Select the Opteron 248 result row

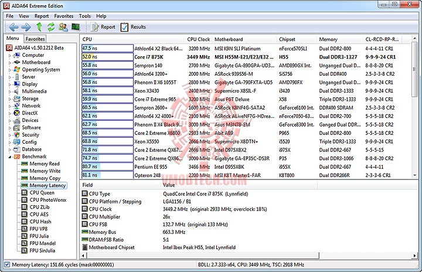(x=246, y=175)
